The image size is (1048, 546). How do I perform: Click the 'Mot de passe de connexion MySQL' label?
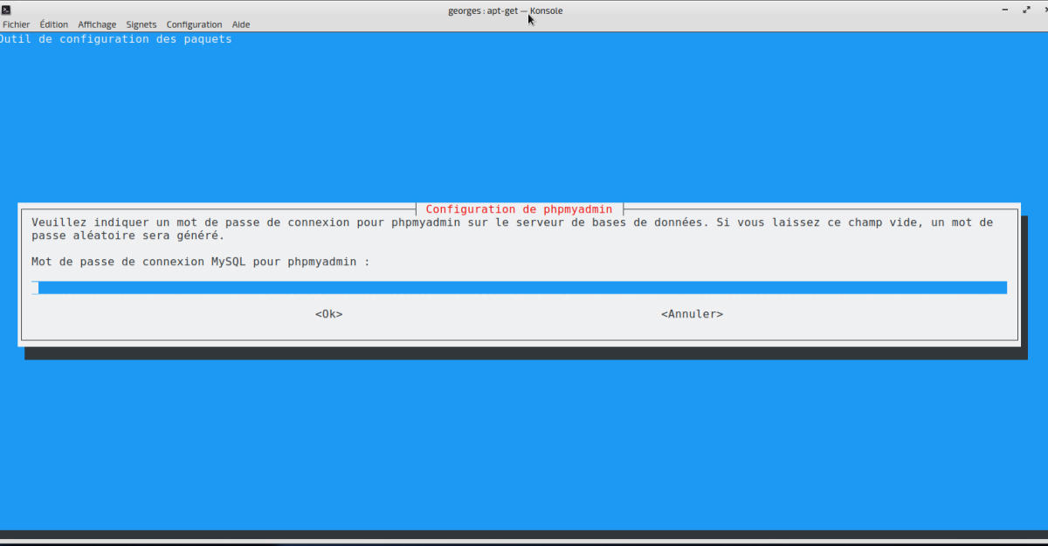click(200, 262)
